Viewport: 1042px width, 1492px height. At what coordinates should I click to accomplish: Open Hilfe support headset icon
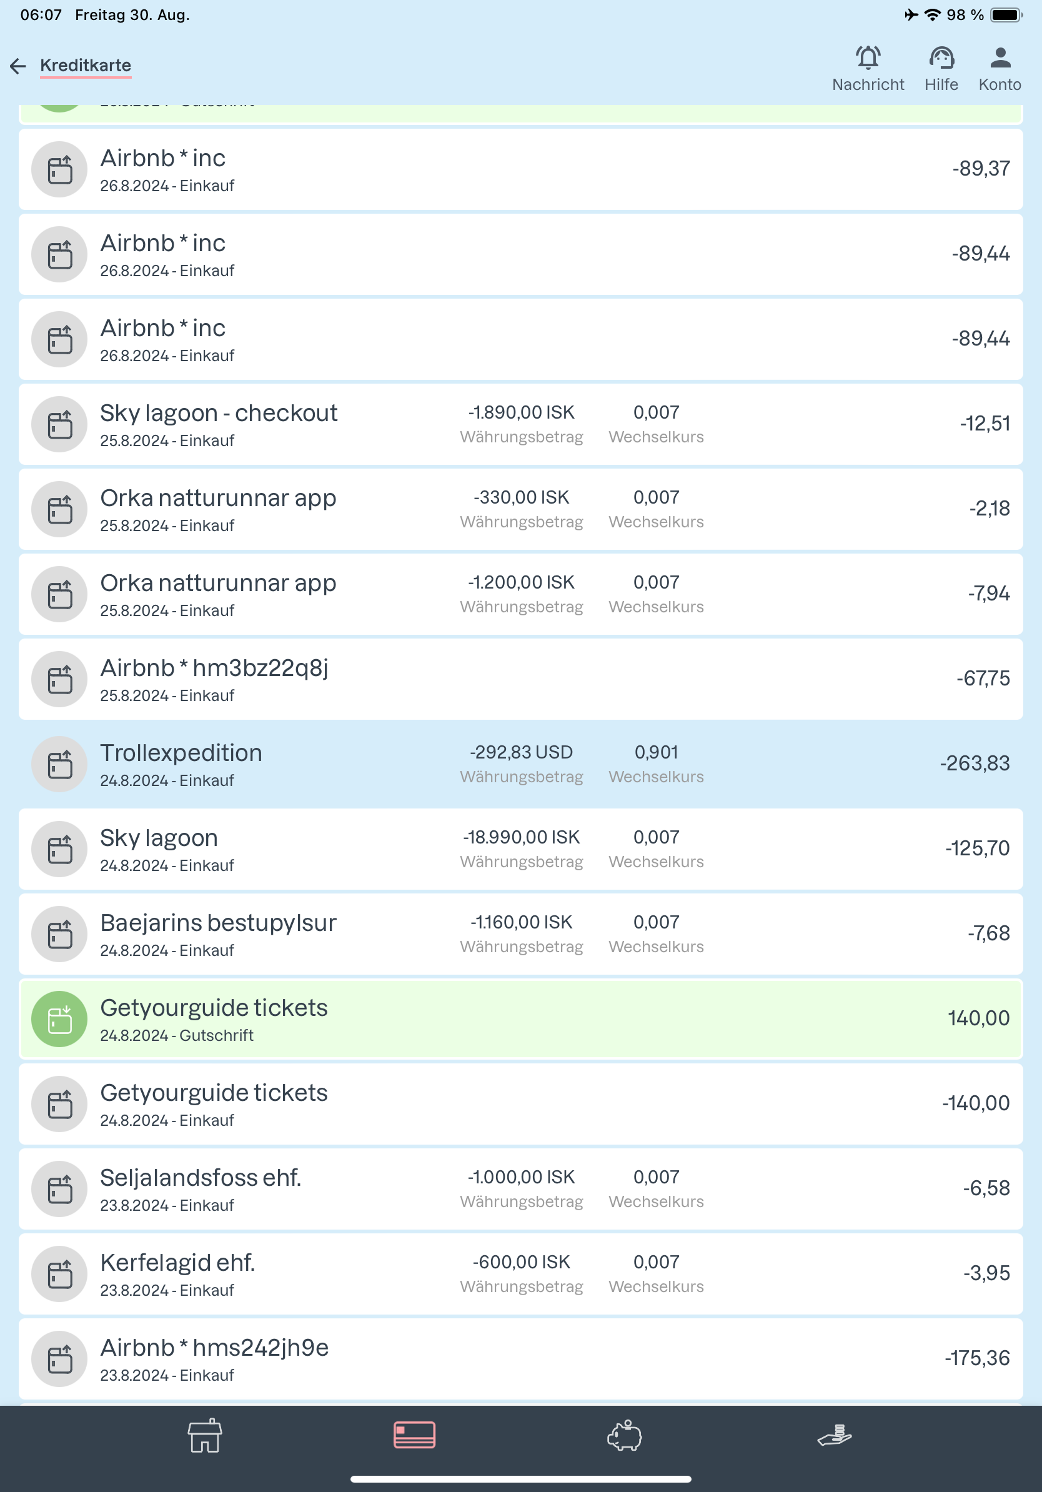(941, 69)
